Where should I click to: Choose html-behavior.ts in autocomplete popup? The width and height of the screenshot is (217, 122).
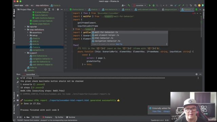[130, 38]
